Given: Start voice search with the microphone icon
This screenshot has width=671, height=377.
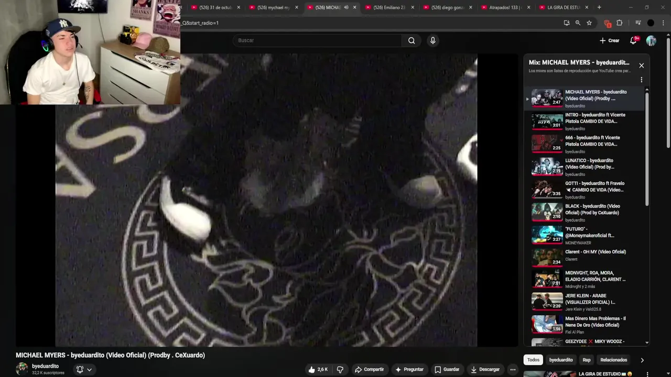Looking at the screenshot, I should [x=432, y=40].
